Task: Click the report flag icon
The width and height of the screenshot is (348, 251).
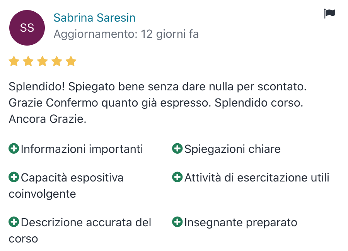Action: click(329, 14)
